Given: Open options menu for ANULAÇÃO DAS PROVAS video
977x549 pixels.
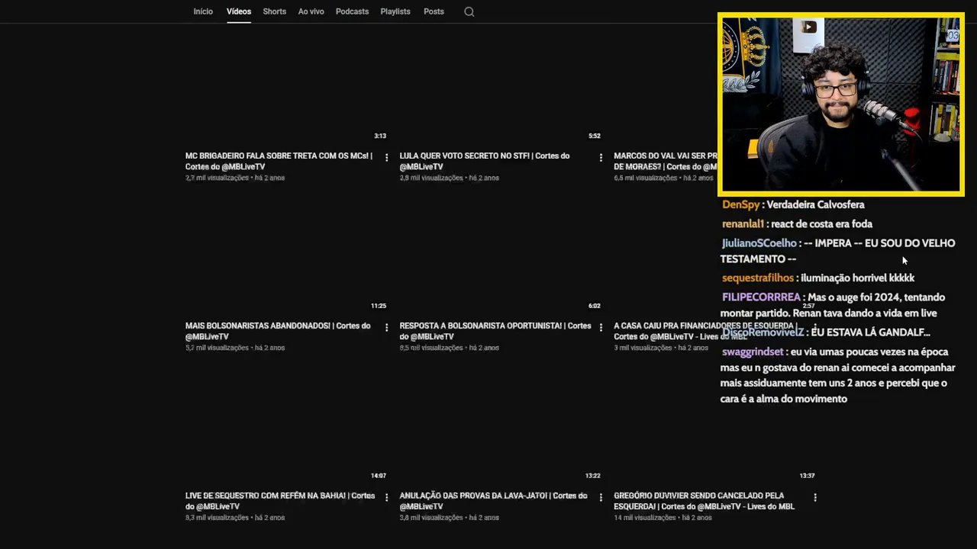Looking at the screenshot, I should click(x=601, y=498).
